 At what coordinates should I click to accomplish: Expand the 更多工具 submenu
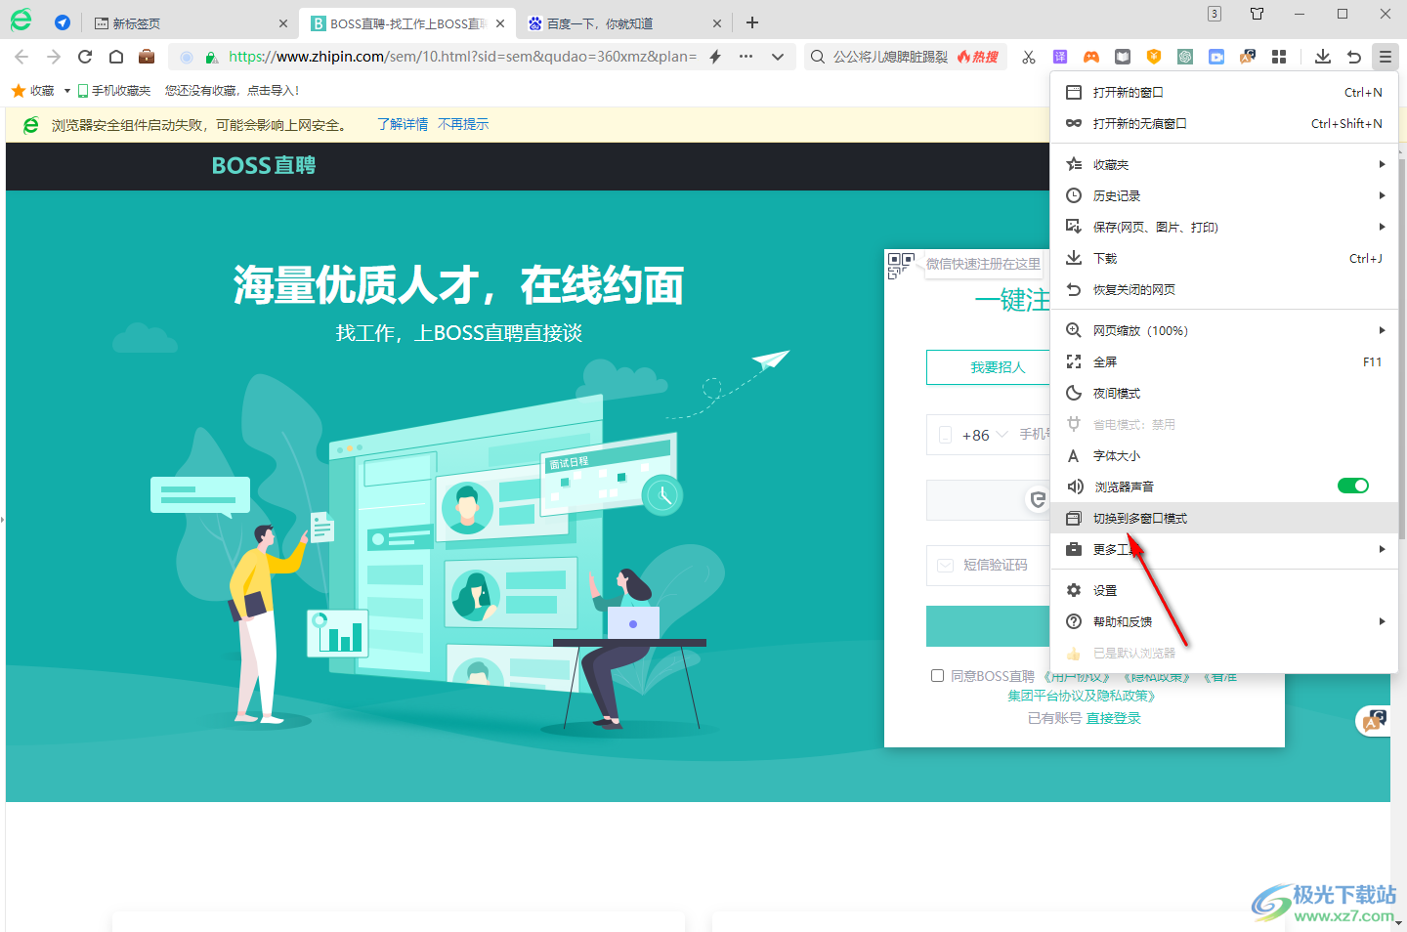(x=1224, y=549)
